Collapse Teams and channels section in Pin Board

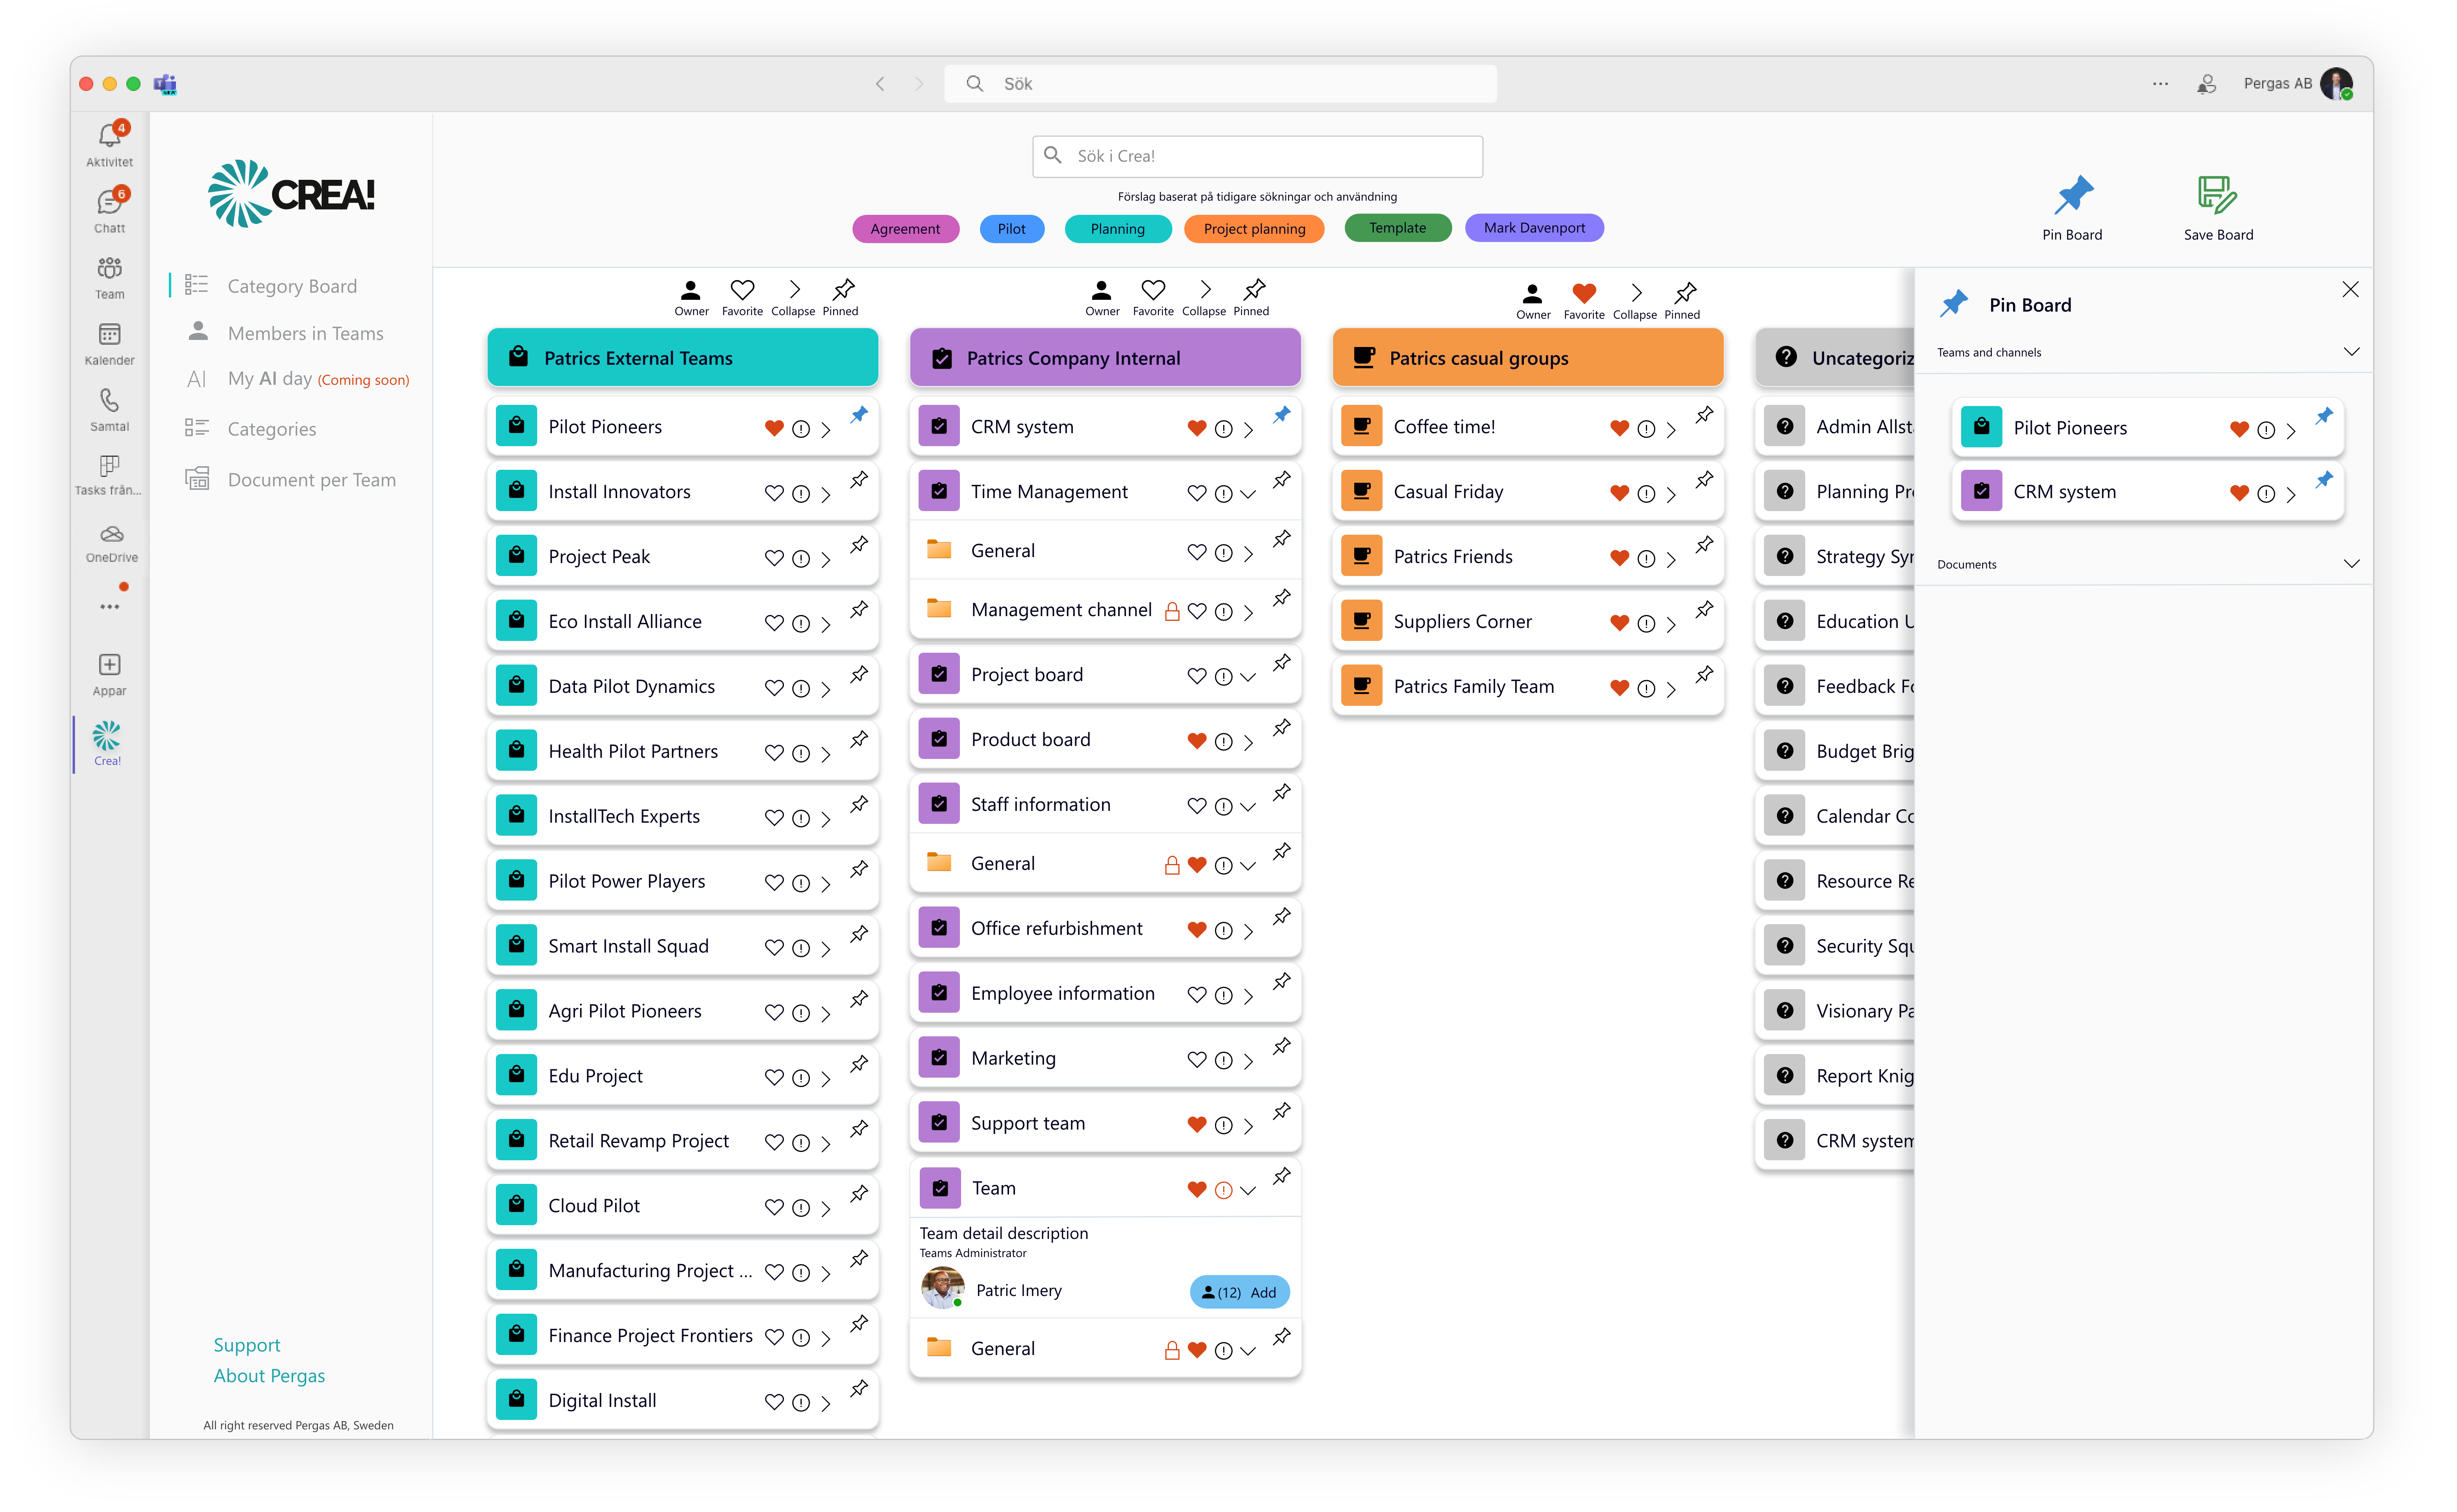pyautogui.click(x=2352, y=352)
